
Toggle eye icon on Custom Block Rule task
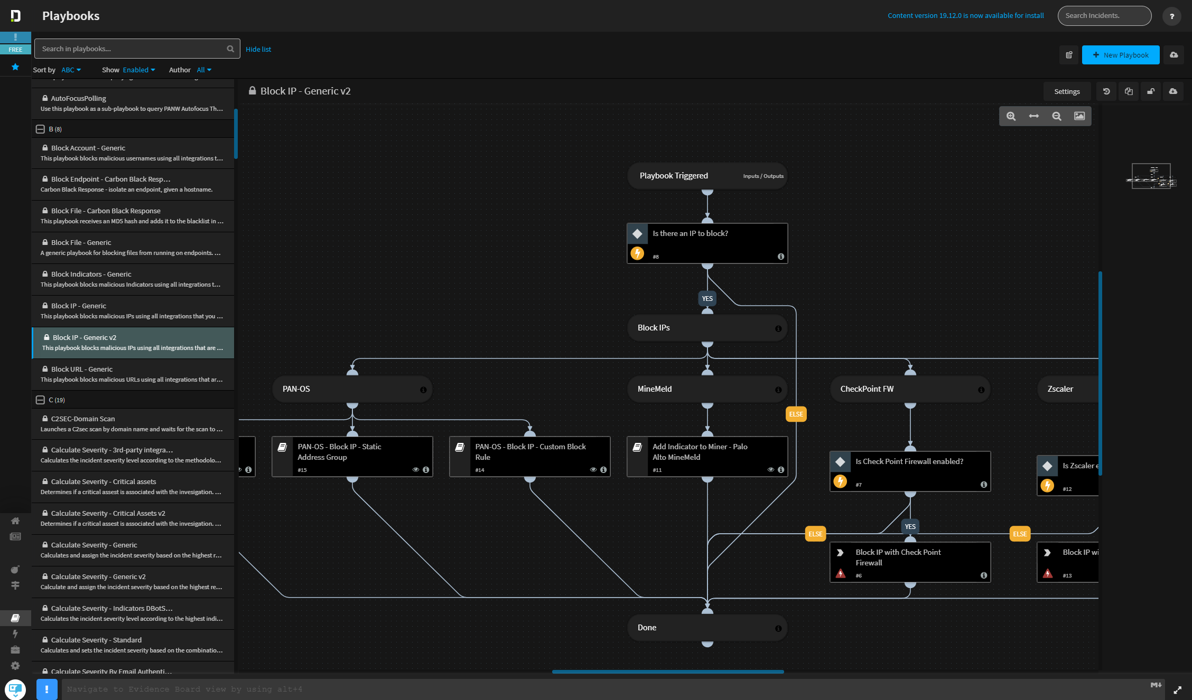pyautogui.click(x=593, y=470)
